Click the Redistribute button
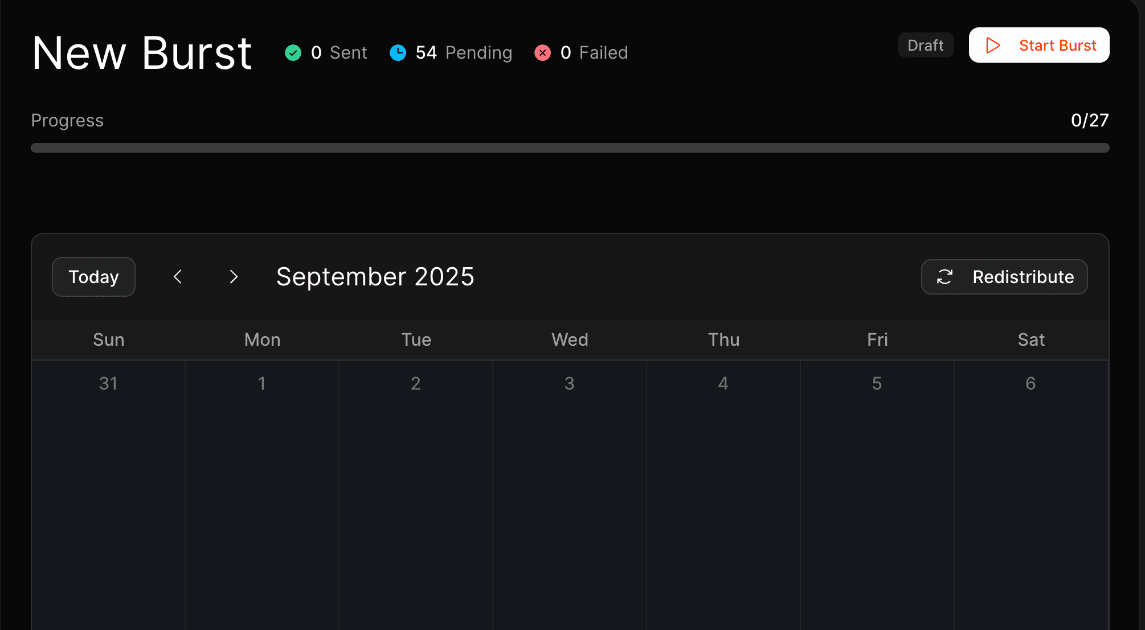1145x630 pixels. [x=1004, y=277]
